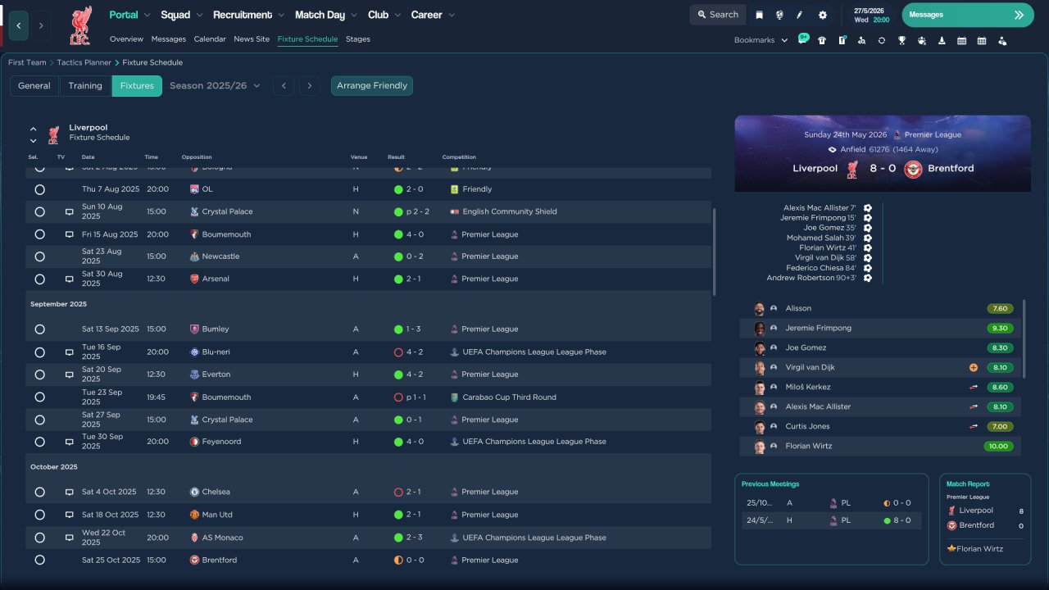Click the refresh circle bookmark icon
This screenshot has width=1049, height=590.
[x=882, y=40]
